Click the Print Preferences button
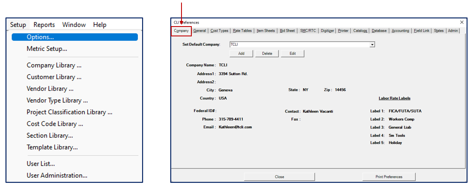 click(389, 177)
